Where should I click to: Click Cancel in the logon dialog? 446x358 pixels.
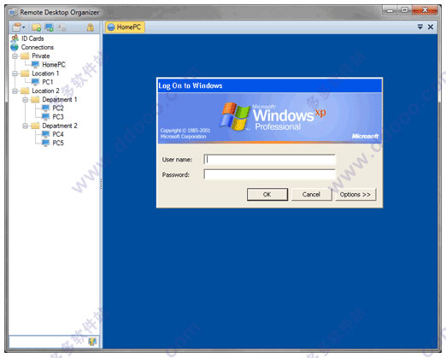(311, 194)
